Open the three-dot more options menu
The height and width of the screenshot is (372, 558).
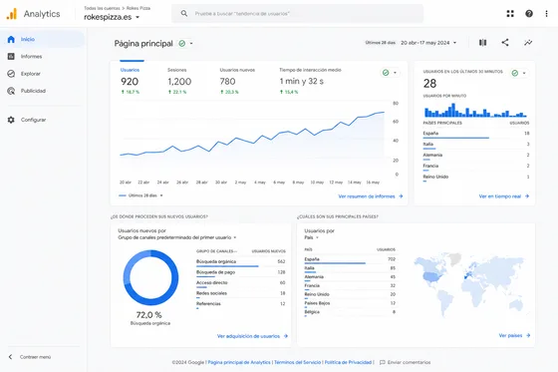pyautogui.click(x=546, y=14)
